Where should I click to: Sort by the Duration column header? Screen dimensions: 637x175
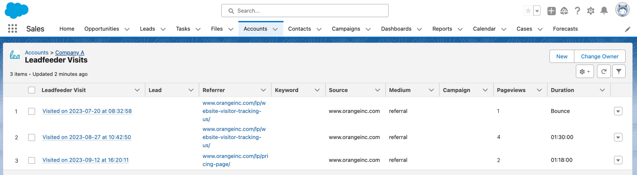(562, 90)
